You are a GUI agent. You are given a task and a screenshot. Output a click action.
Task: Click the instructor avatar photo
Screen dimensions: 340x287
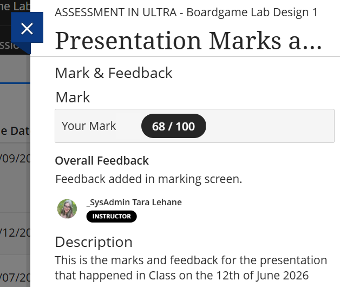[67, 209]
